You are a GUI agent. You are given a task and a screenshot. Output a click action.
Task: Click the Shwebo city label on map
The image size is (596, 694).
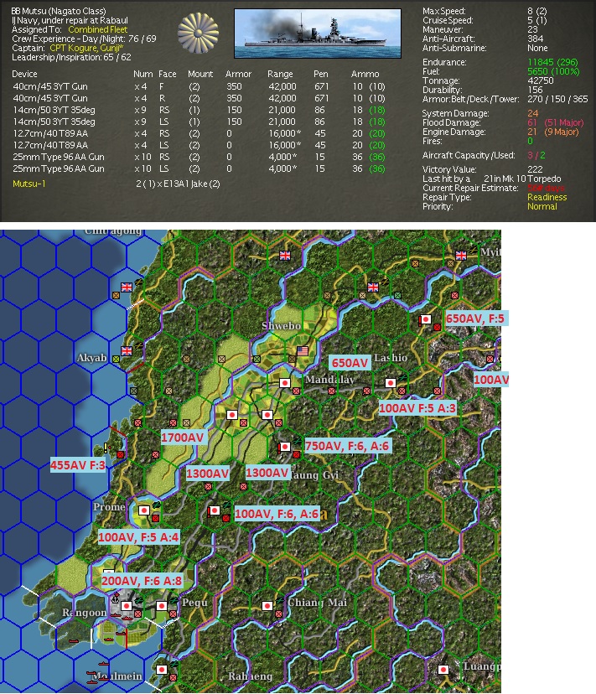pos(281,326)
